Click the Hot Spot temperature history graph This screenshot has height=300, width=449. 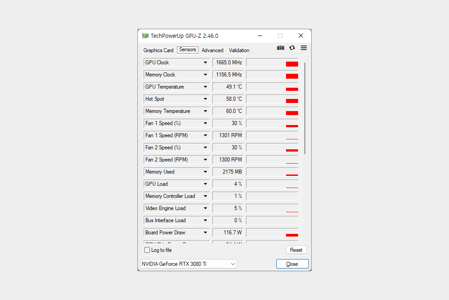click(x=272, y=99)
